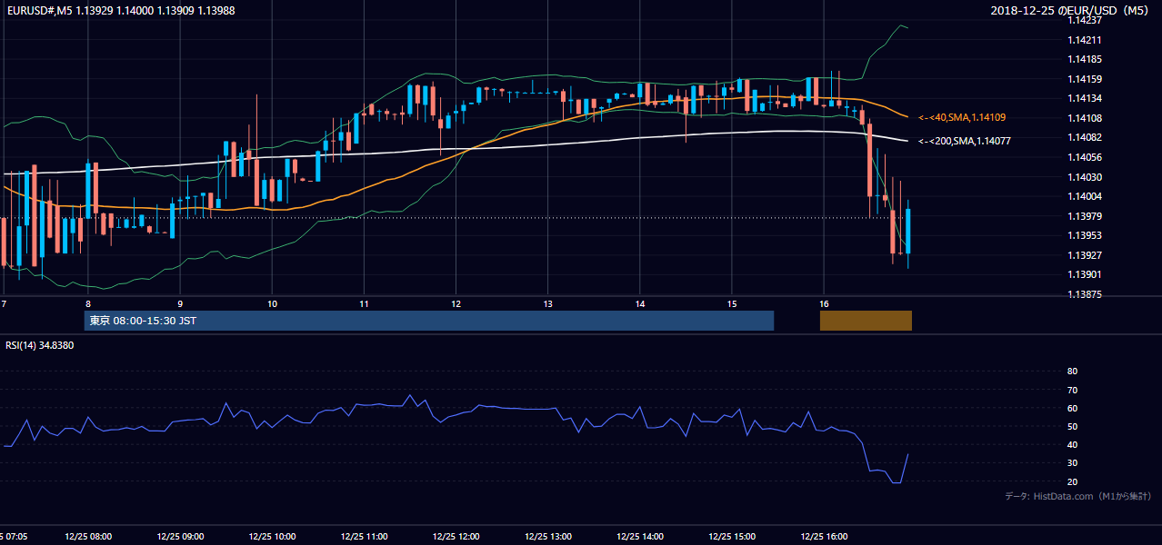Click RSI scale level 60
1162x545 pixels.
(1072, 408)
